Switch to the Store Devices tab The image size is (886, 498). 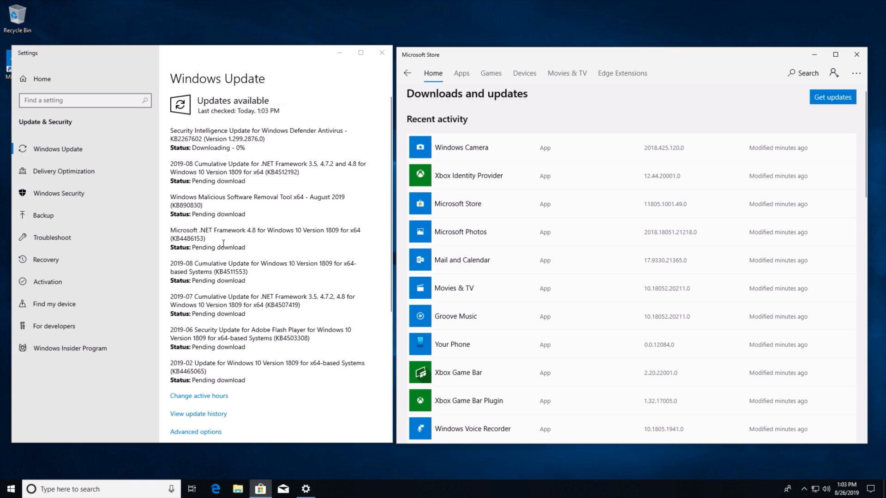[x=525, y=73]
